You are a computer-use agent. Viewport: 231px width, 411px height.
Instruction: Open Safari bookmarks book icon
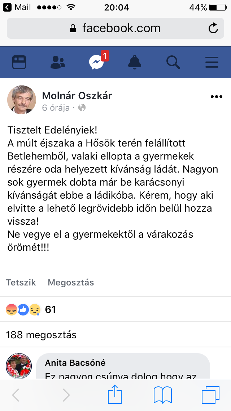(x=163, y=395)
